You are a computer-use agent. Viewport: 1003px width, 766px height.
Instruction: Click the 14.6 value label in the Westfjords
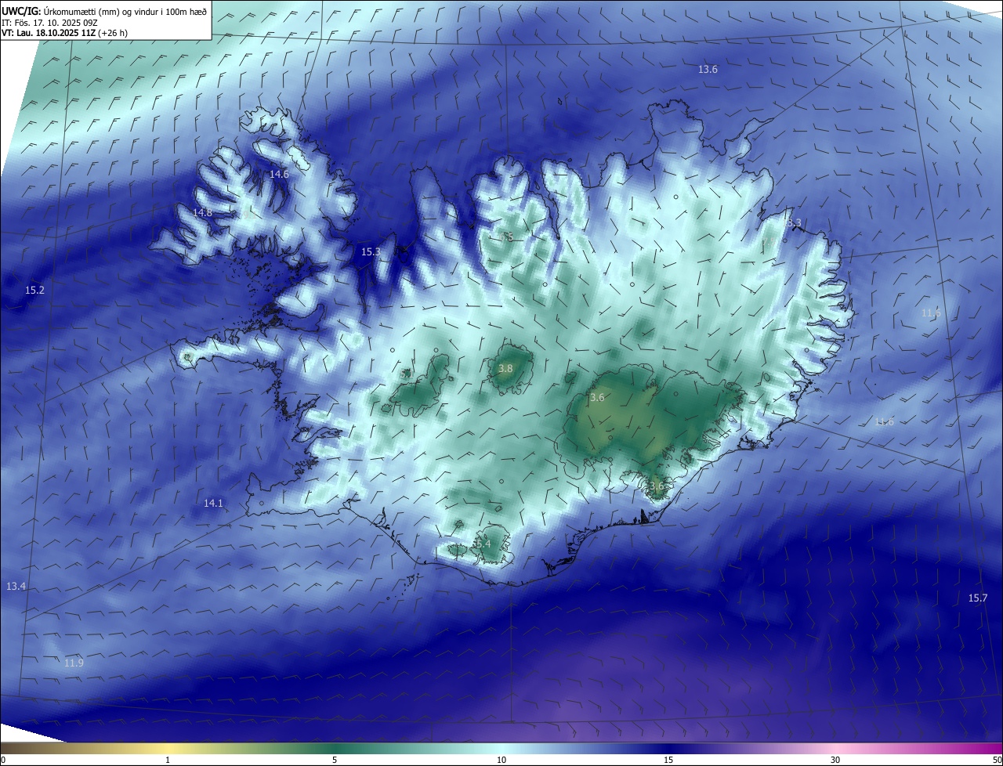point(279,174)
